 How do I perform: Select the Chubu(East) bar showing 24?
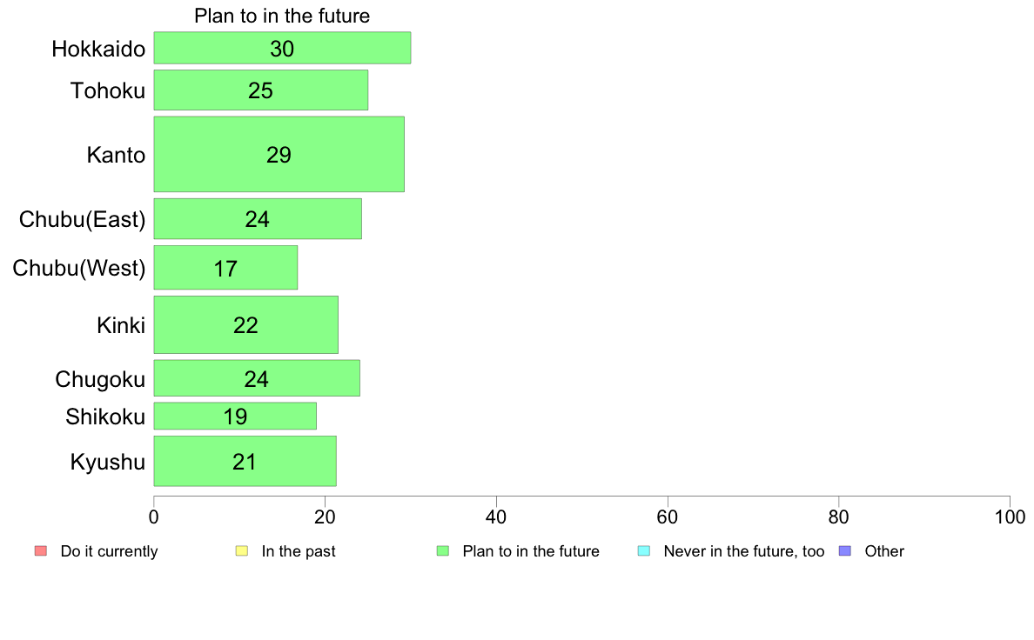click(x=258, y=219)
